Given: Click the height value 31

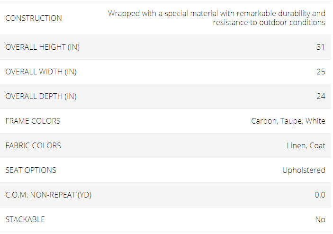Looking at the screenshot, I should [321, 47].
